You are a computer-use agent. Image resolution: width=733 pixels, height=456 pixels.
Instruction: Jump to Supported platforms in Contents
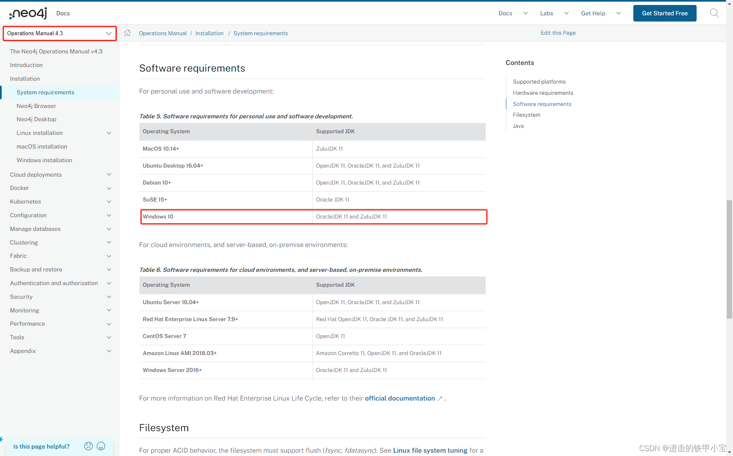click(x=539, y=82)
